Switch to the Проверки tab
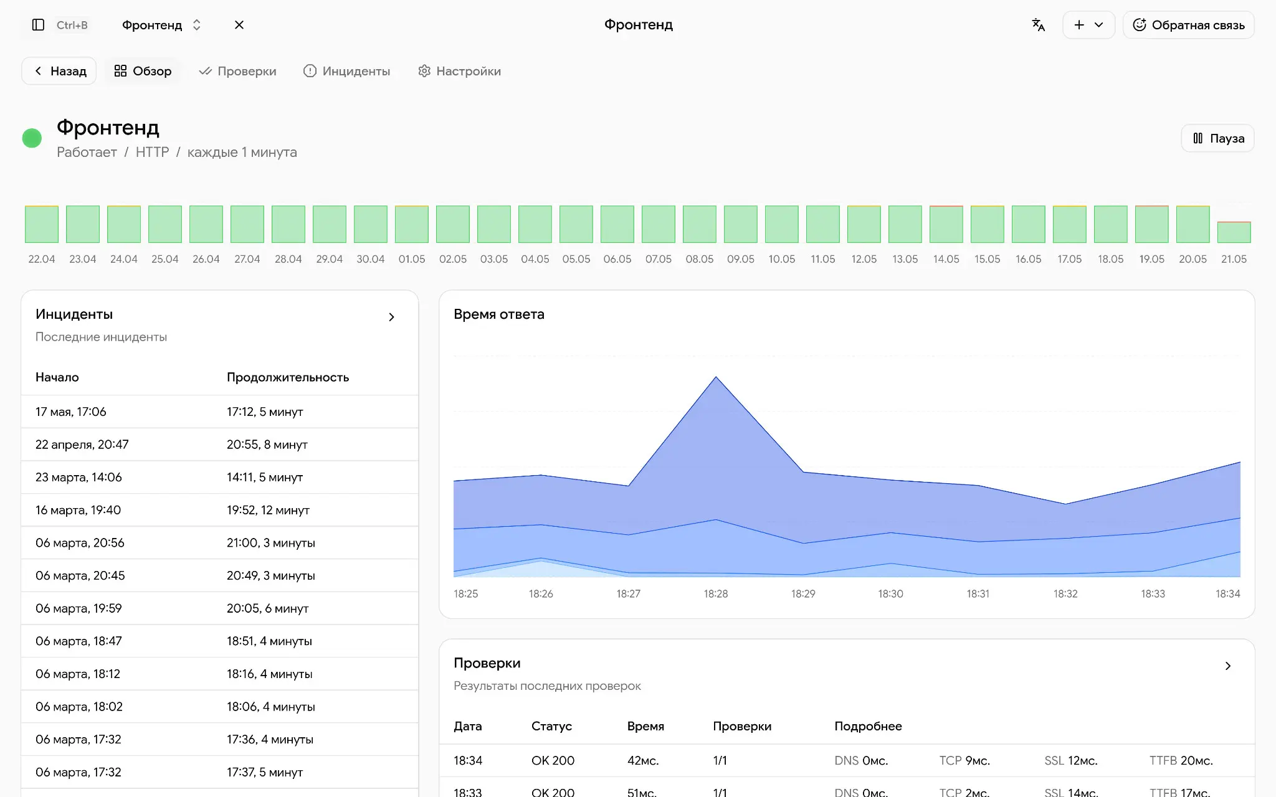 click(x=237, y=71)
